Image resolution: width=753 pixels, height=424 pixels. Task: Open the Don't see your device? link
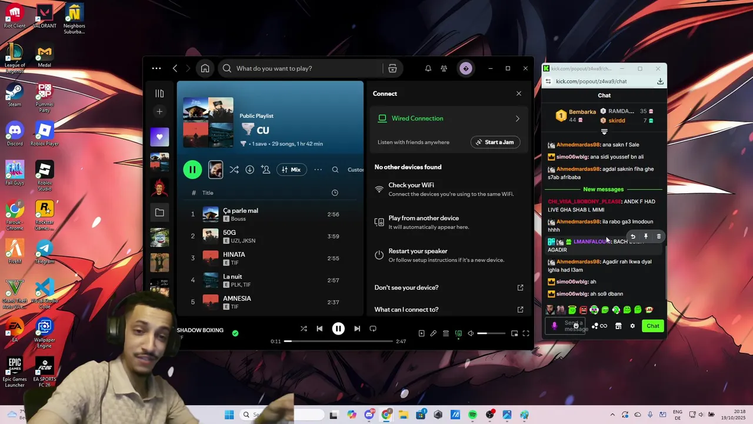pyautogui.click(x=449, y=287)
